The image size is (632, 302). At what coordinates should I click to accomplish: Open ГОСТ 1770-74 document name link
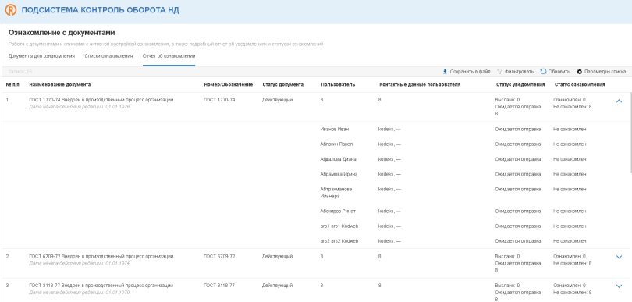pyautogui.click(x=101, y=100)
